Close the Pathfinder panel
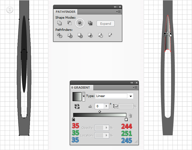 (120, 7)
